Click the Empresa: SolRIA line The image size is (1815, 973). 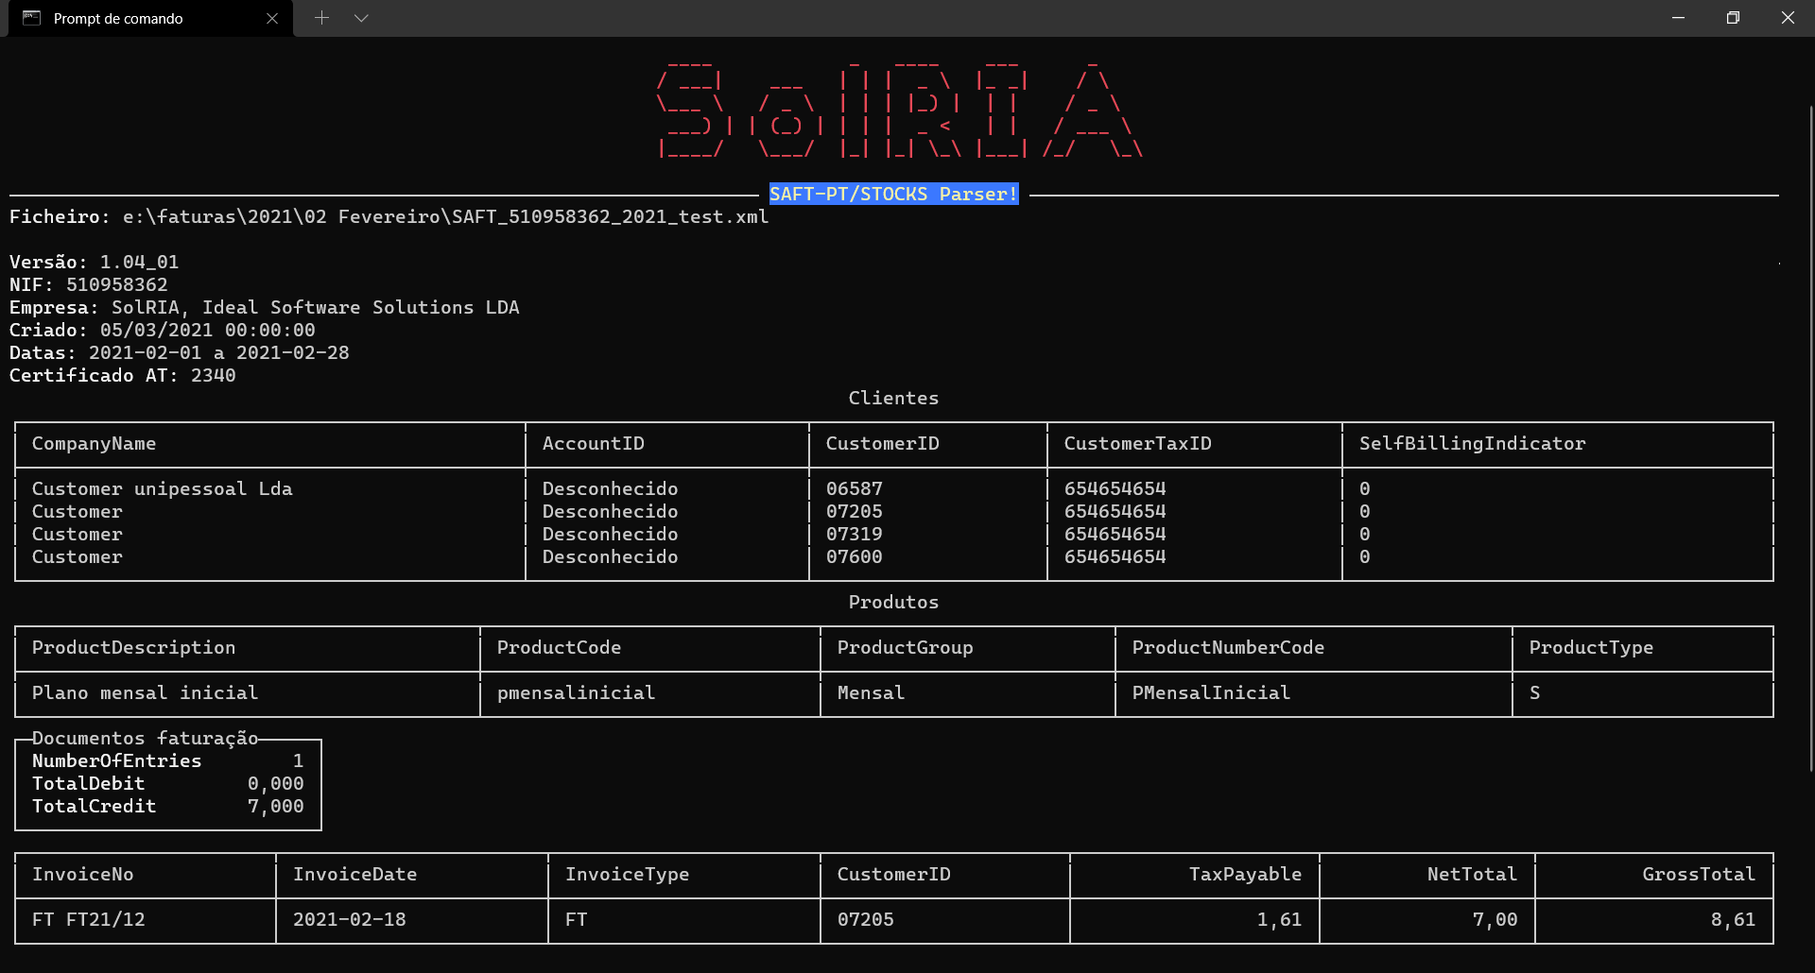click(x=264, y=307)
